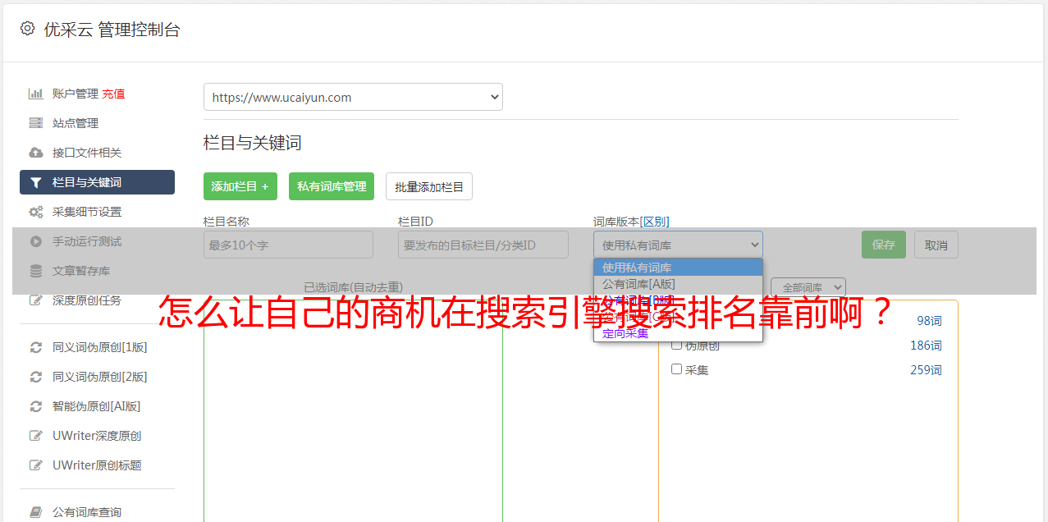1048x522 pixels.
Task: Click the 259词 count
Action: (926, 370)
